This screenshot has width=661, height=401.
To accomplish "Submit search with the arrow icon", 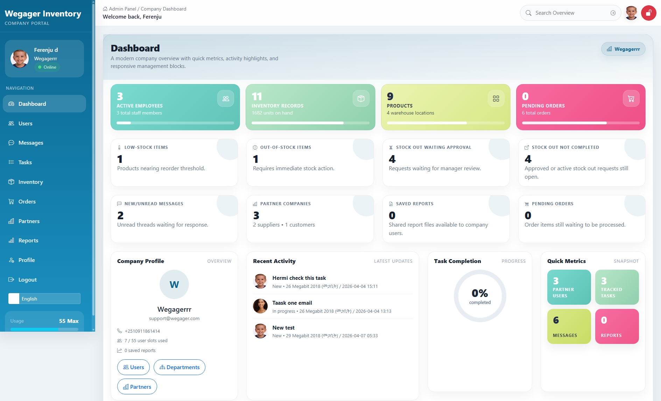I will (x=613, y=13).
